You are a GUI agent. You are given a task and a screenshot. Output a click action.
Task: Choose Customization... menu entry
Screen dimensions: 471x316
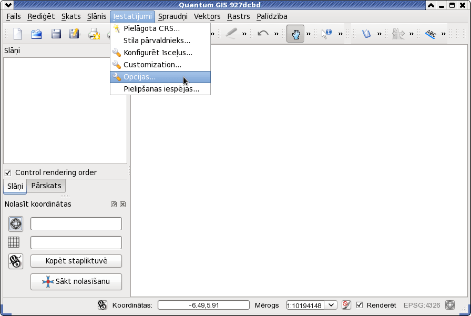[x=160, y=65]
